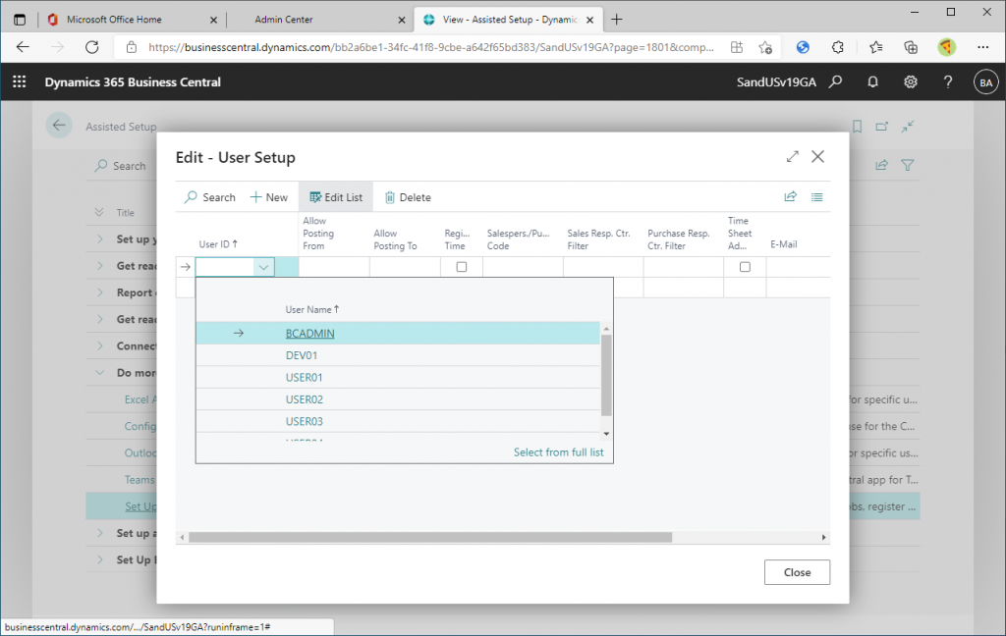This screenshot has height=636, width=1006.
Task: Refresh the browser page
Action: tap(91, 47)
